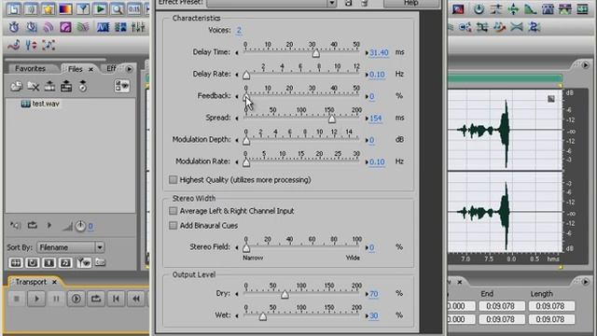Click the wavy line with music note icon
597x336 pixels.
pyautogui.click(x=14, y=45)
